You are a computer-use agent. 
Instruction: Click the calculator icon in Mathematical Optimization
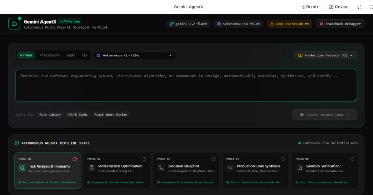tap(92, 168)
